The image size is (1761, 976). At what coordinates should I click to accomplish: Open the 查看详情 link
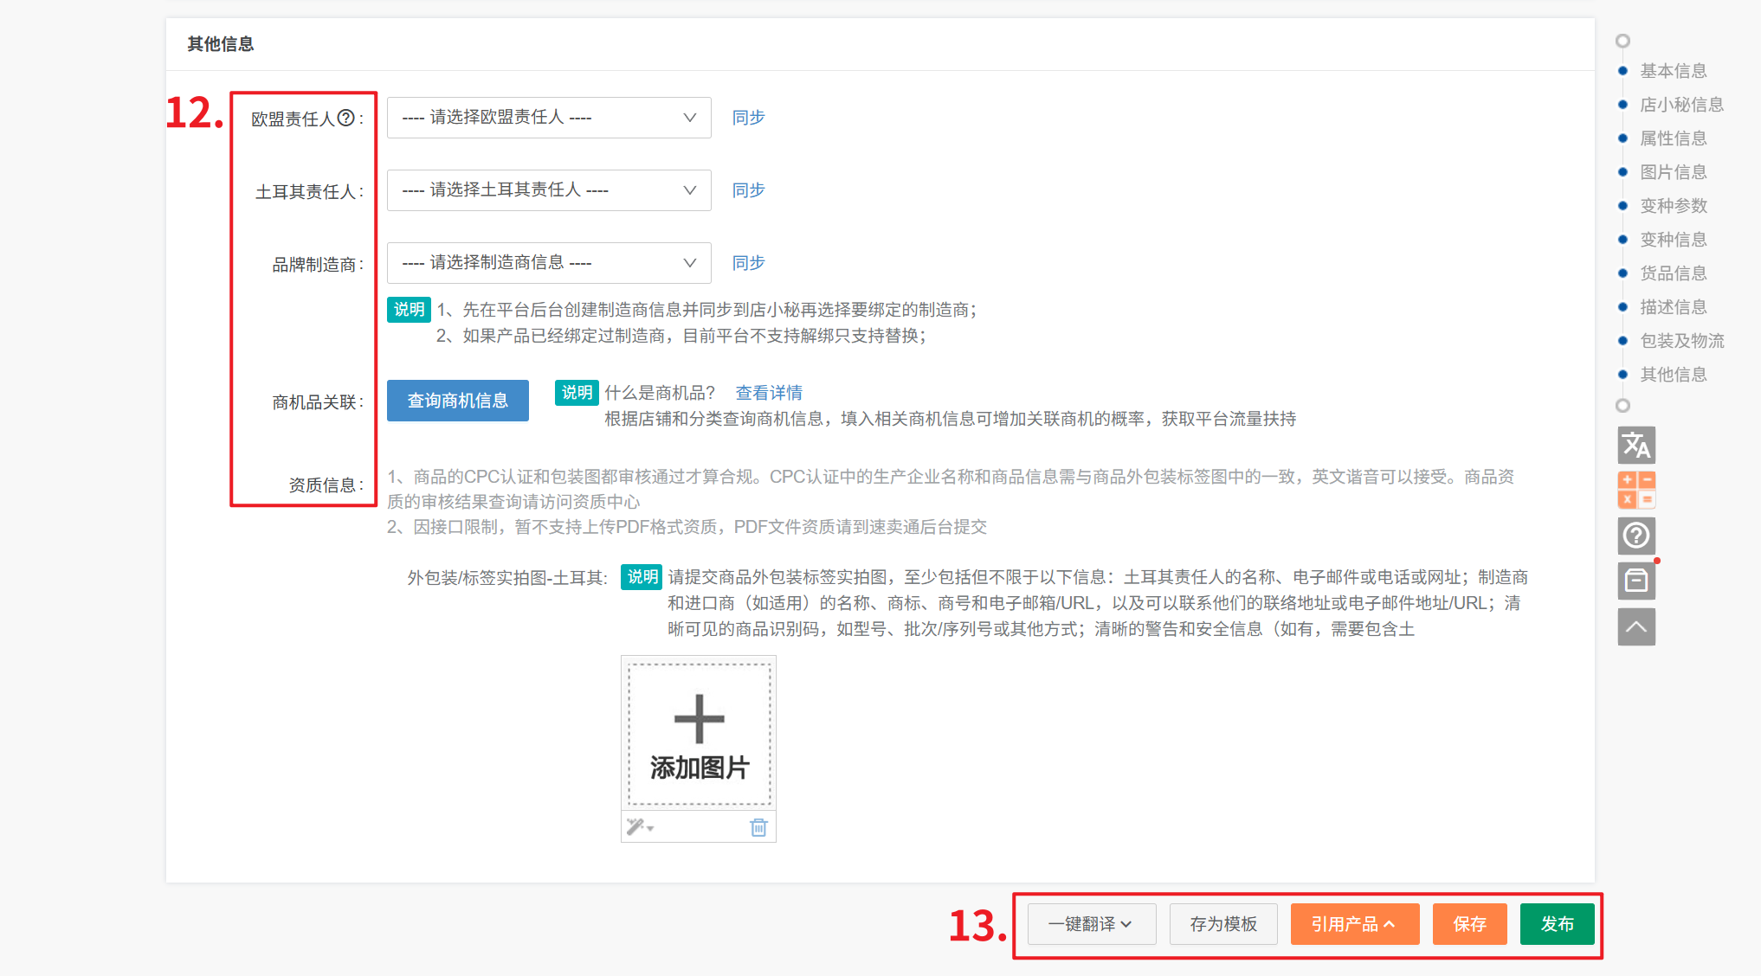click(769, 393)
